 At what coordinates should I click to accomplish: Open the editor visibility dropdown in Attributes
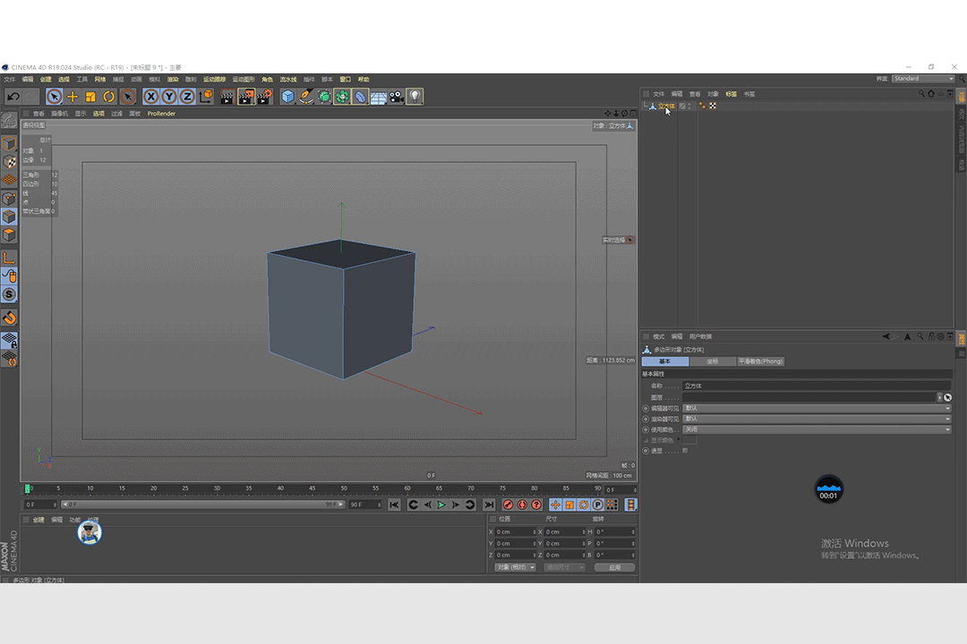point(817,408)
